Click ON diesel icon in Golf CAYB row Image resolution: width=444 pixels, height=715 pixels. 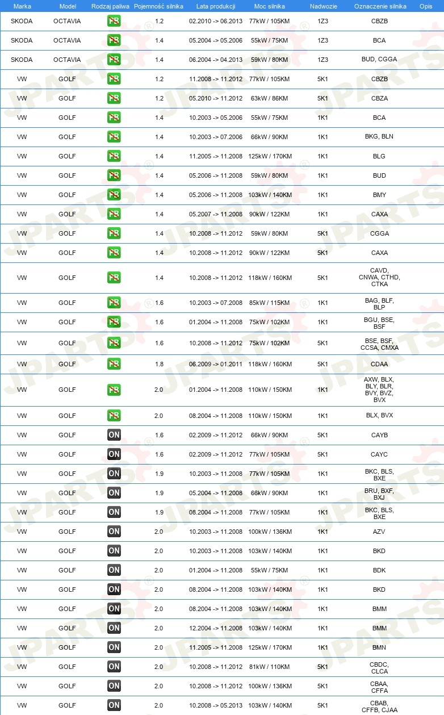pos(114,435)
